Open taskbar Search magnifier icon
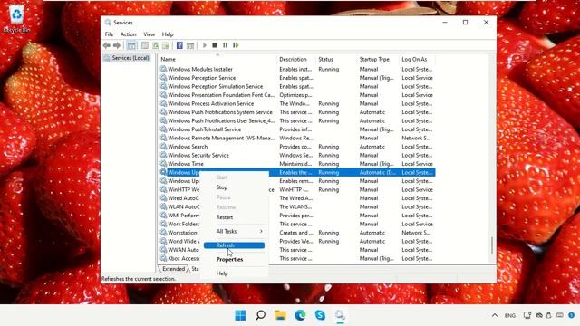580x326 pixels. (x=260, y=315)
